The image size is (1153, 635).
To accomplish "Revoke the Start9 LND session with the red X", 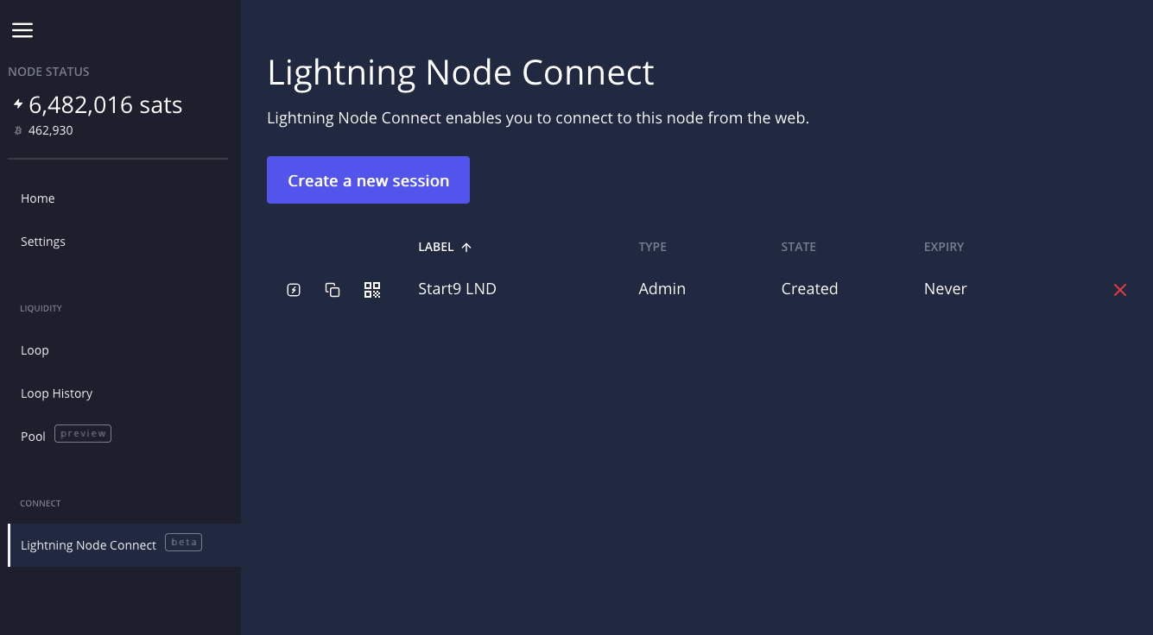I will pyautogui.click(x=1119, y=290).
